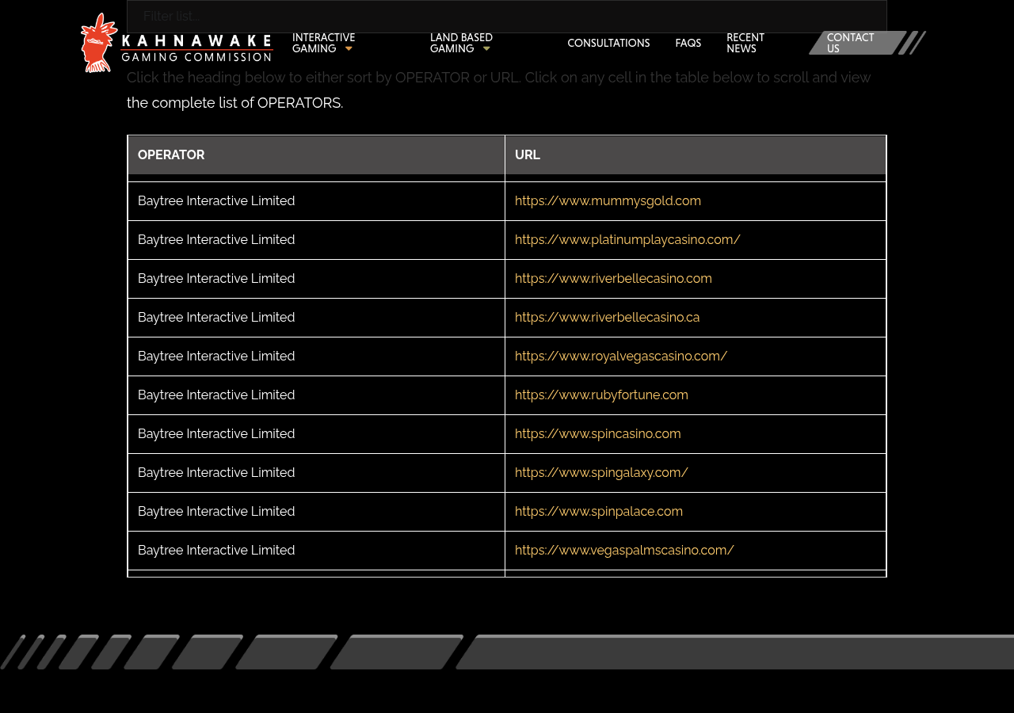
Task: Focus the Filter list input field
Action: click(x=507, y=17)
